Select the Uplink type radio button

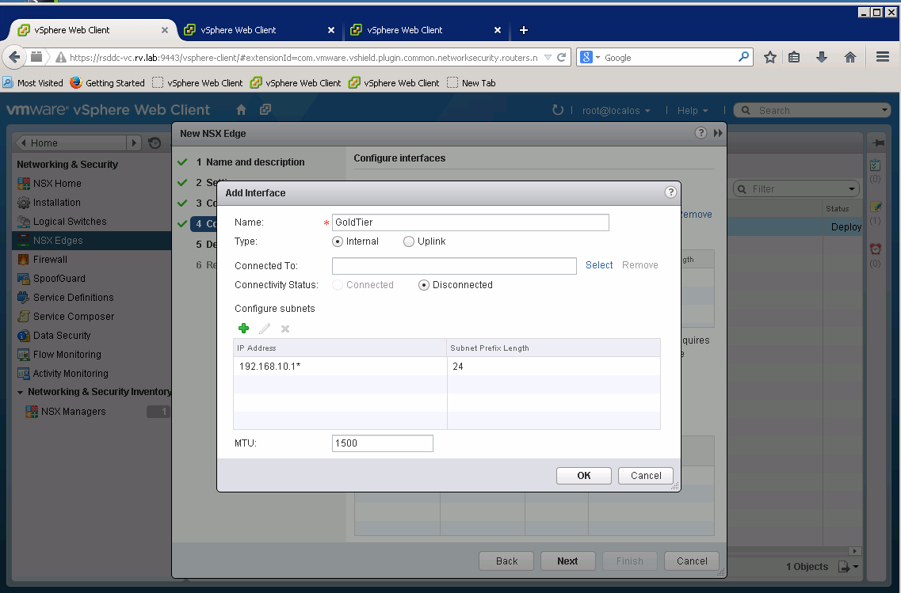(409, 241)
